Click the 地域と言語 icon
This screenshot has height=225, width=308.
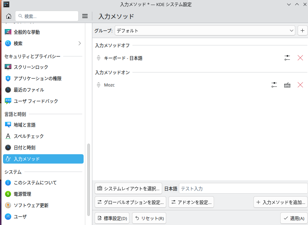8,125
